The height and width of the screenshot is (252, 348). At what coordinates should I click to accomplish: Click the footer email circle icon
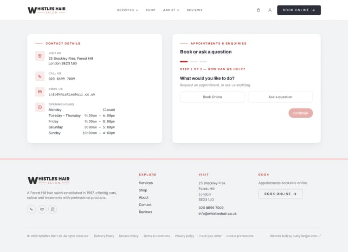click(42, 209)
